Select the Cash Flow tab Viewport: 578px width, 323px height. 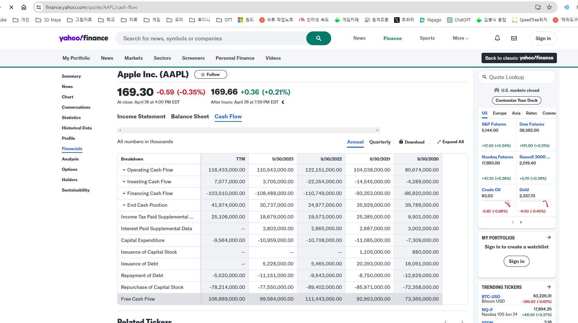[228, 117]
